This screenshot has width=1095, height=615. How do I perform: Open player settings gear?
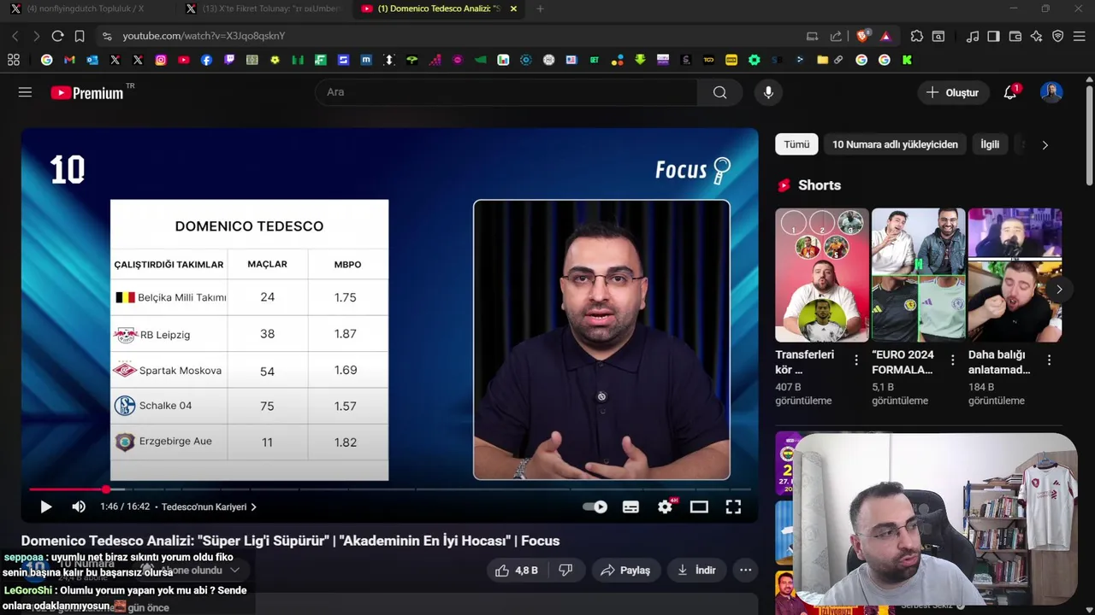666,507
